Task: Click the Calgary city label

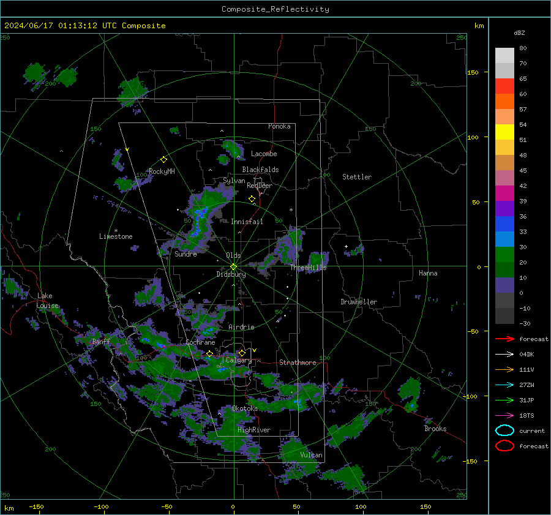Action: 239,360
